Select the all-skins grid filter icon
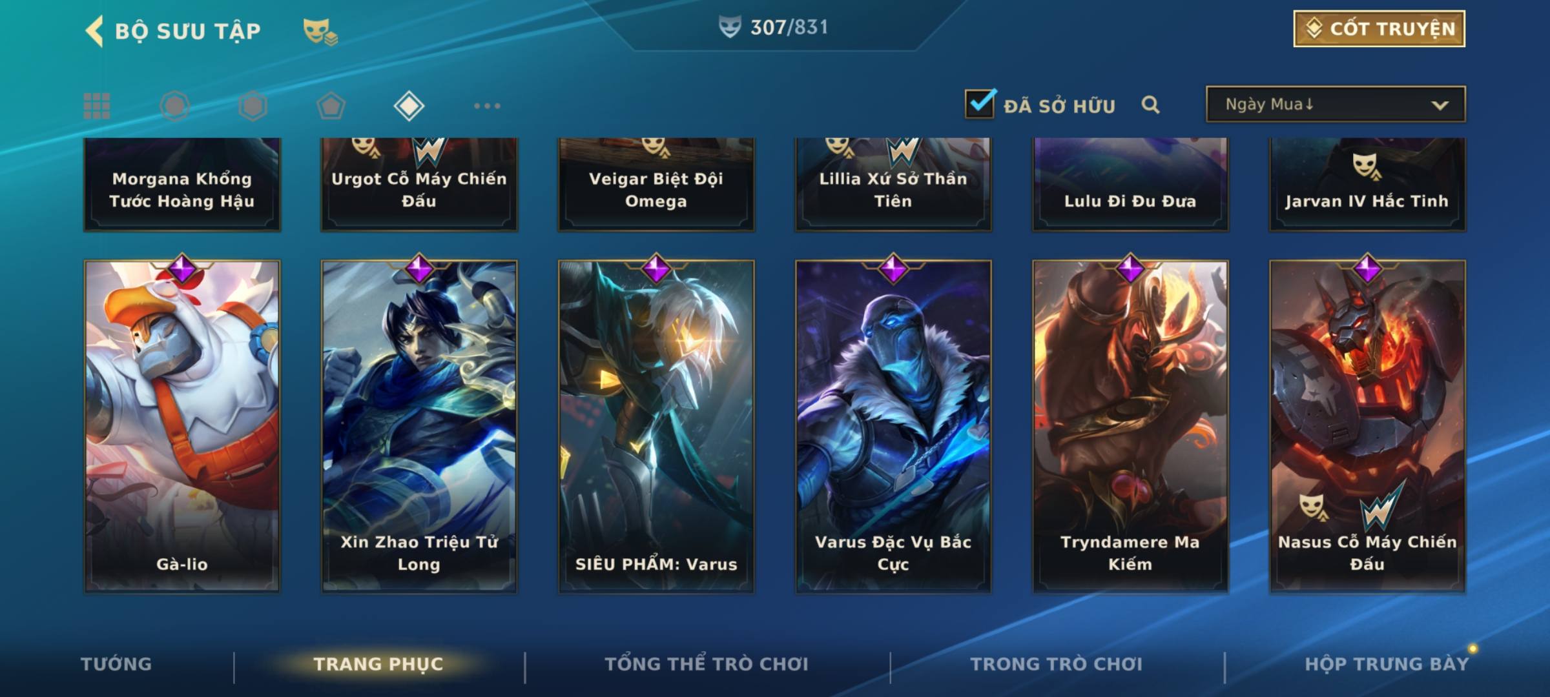The width and height of the screenshot is (1550, 697). click(97, 106)
